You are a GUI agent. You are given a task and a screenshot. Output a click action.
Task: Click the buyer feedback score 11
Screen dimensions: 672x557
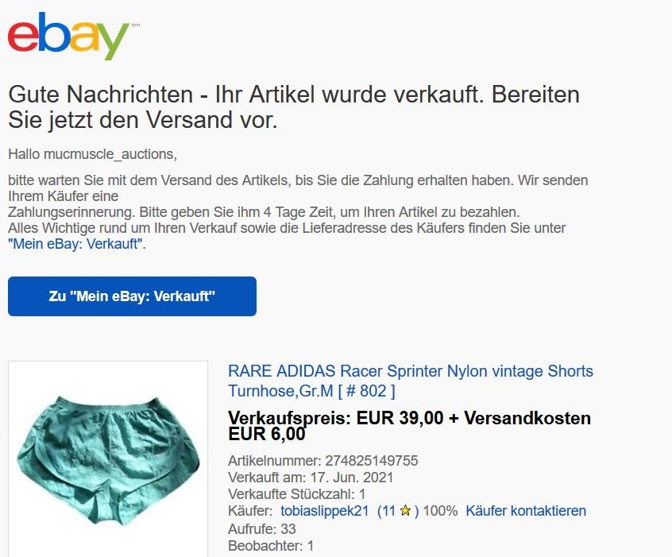click(x=388, y=511)
